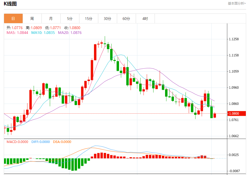Click the 1.1158 price axis label
This screenshot has height=175, width=248.
pos(234,55)
